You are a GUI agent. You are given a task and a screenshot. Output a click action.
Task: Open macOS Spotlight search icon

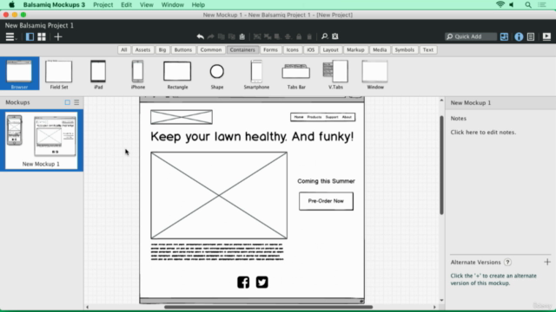(528, 4)
